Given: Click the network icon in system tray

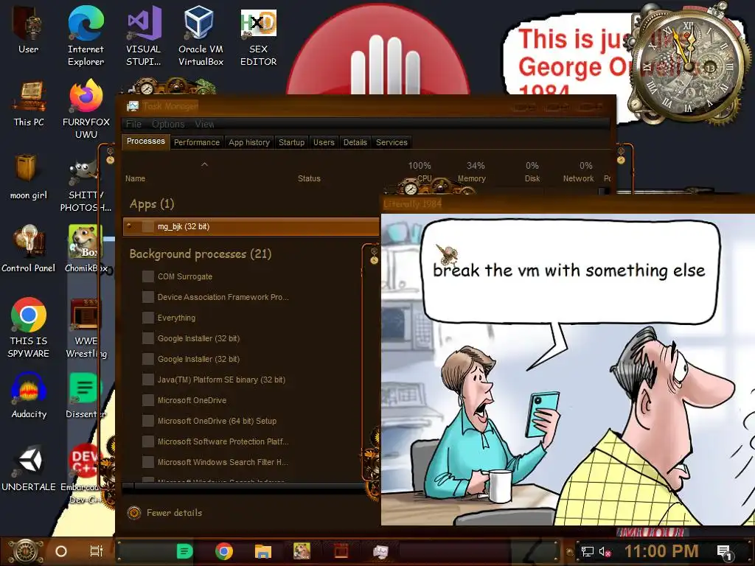Looking at the screenshot, I should coord(587,551).
